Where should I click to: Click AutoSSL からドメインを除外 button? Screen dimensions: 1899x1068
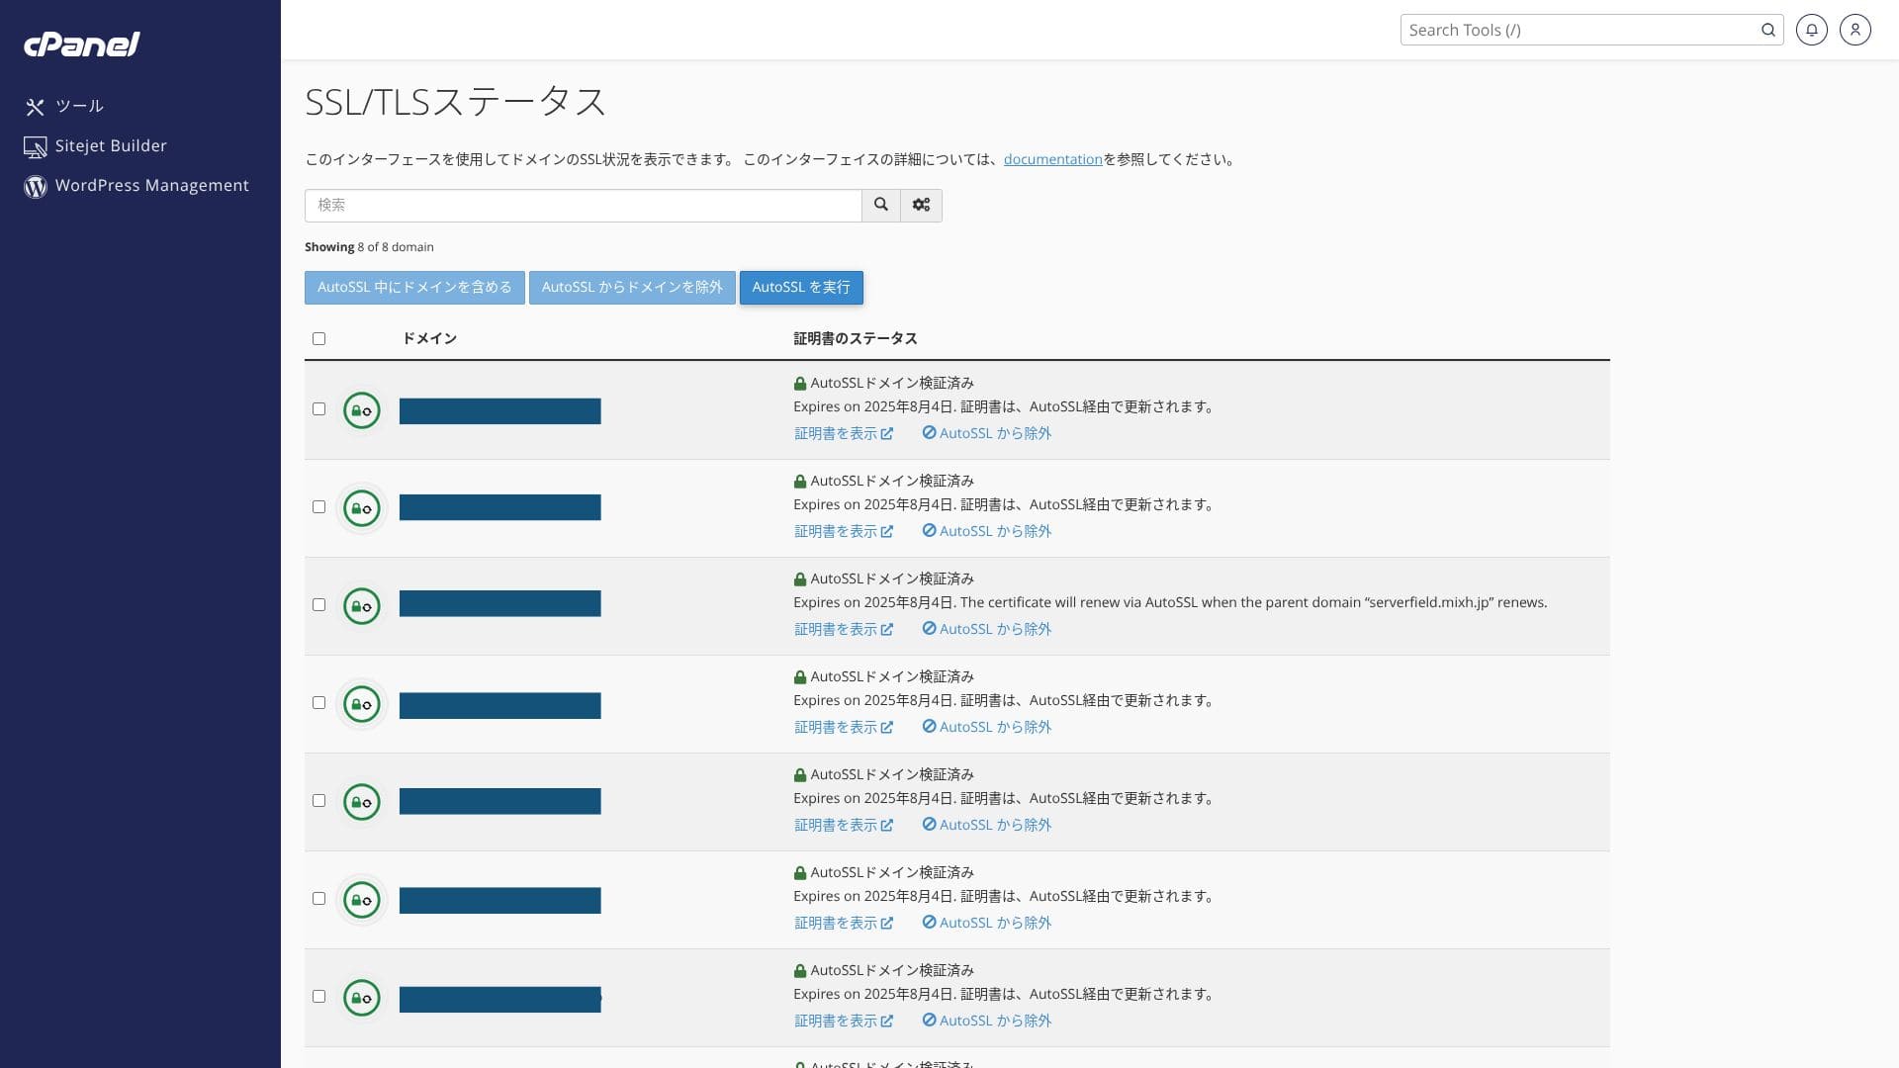click(x=632, y=288)
